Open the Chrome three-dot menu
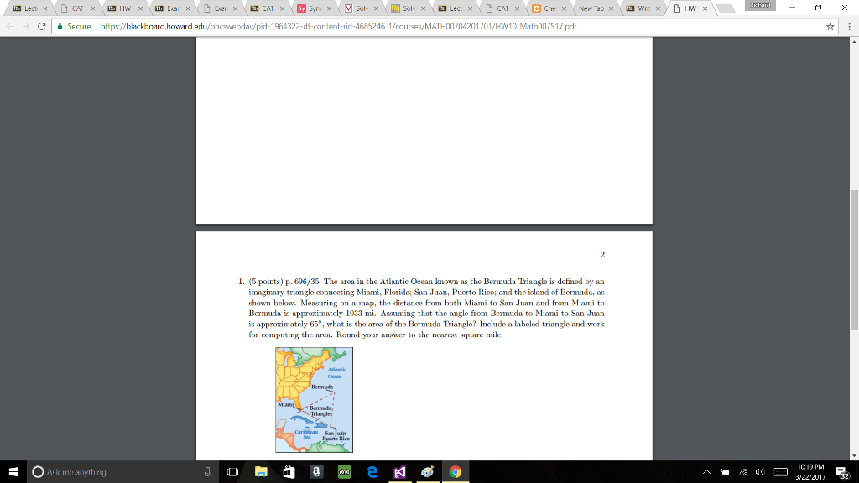859x483 pixels. point(847,26)
